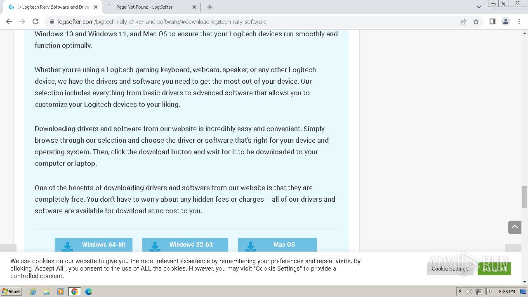Go back to the previous page
The height and width of the screenshot is (297, 528).
pyautogui.click(x=9, y=21)
